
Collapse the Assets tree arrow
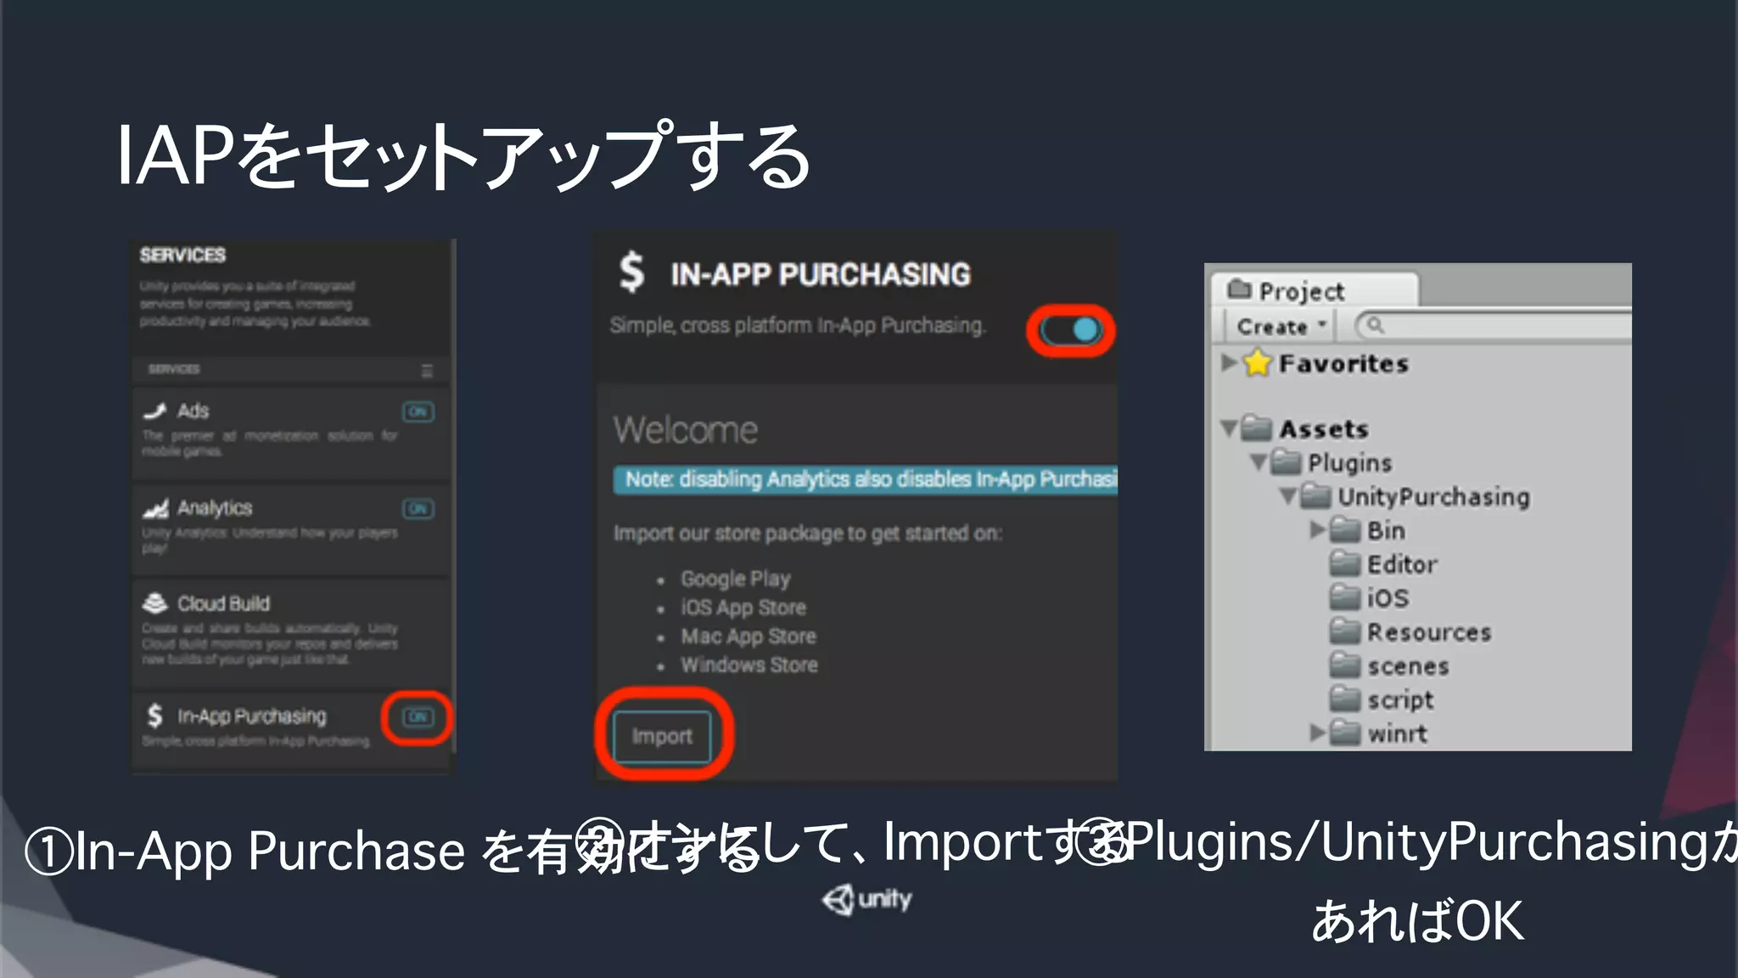[x=1229, y=428]
